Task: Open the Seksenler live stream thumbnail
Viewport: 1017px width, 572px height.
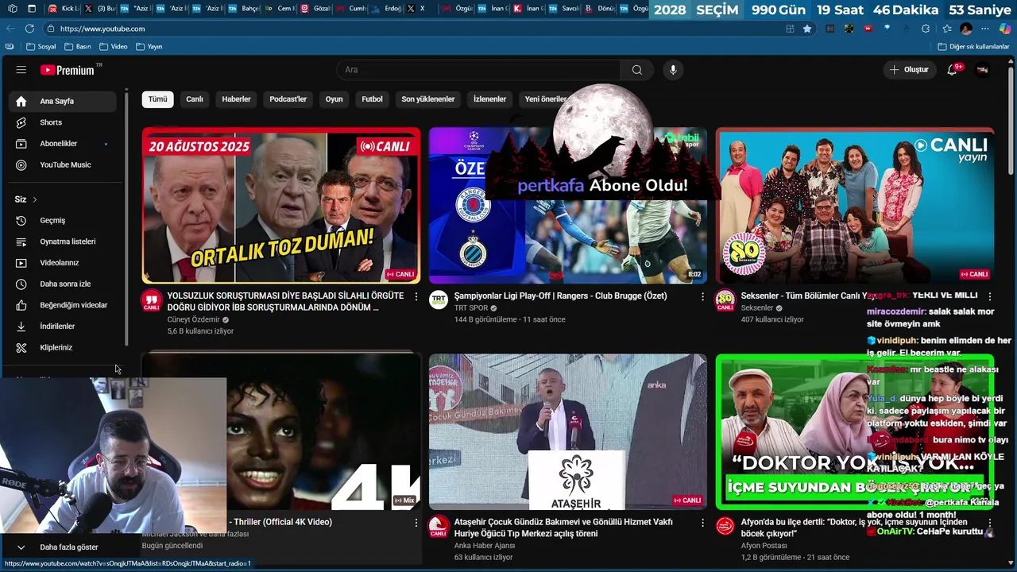Action: coord(855,206)
